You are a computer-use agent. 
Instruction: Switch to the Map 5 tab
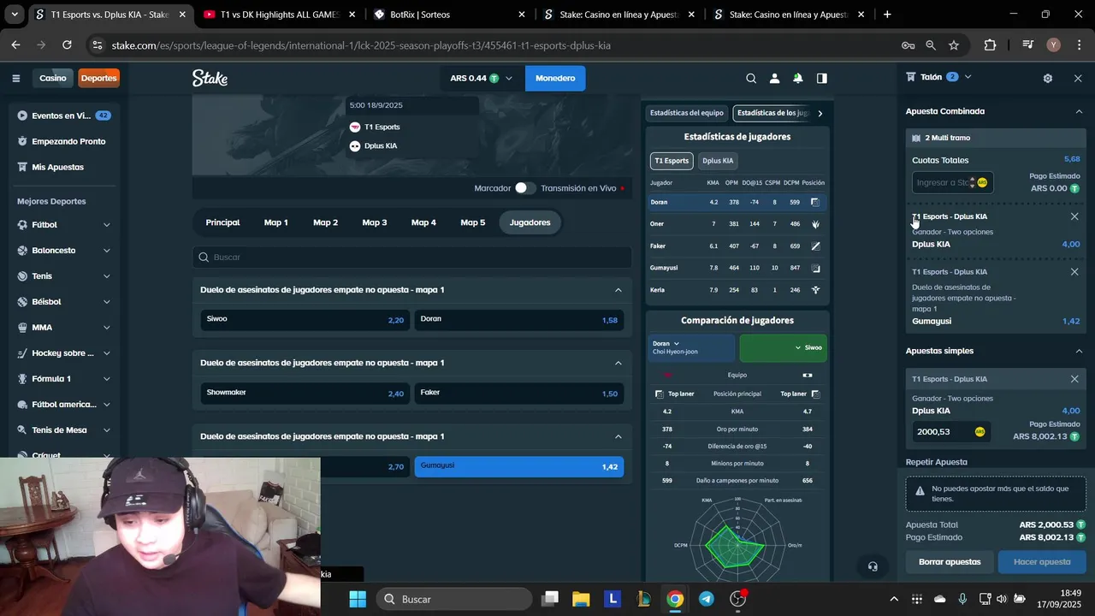coord(473,222)
